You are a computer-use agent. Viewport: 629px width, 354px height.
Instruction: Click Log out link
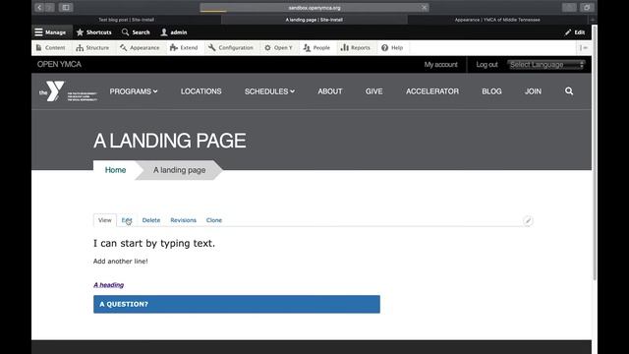click(486, 64)
